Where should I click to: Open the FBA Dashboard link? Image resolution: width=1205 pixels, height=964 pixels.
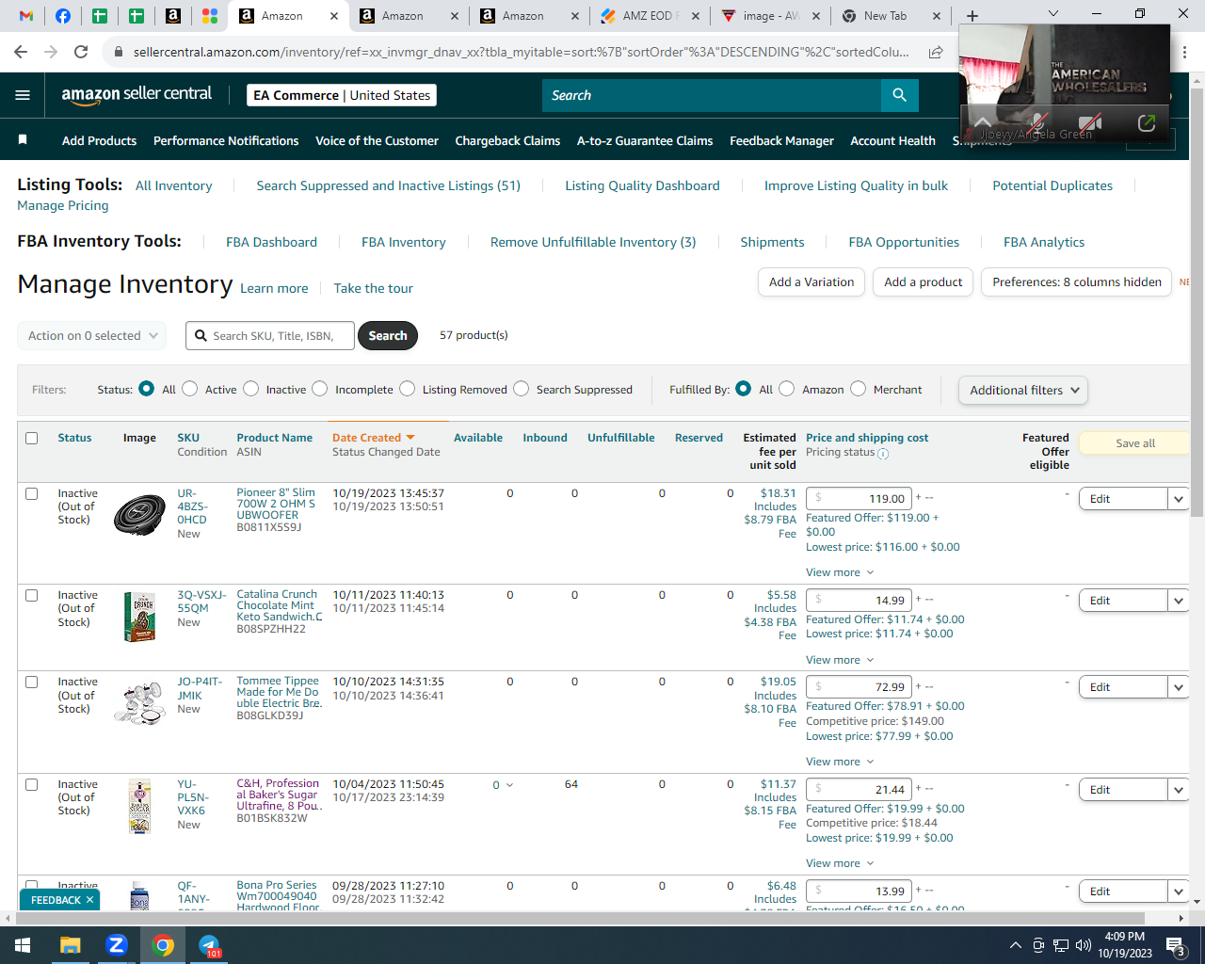click(271, 242)
